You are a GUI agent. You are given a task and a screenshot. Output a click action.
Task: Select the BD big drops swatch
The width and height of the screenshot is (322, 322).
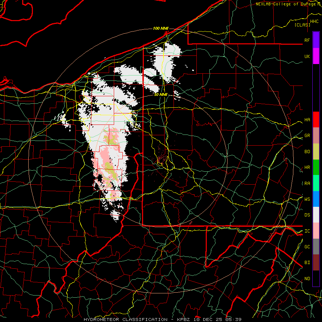(x=316, y=151)
